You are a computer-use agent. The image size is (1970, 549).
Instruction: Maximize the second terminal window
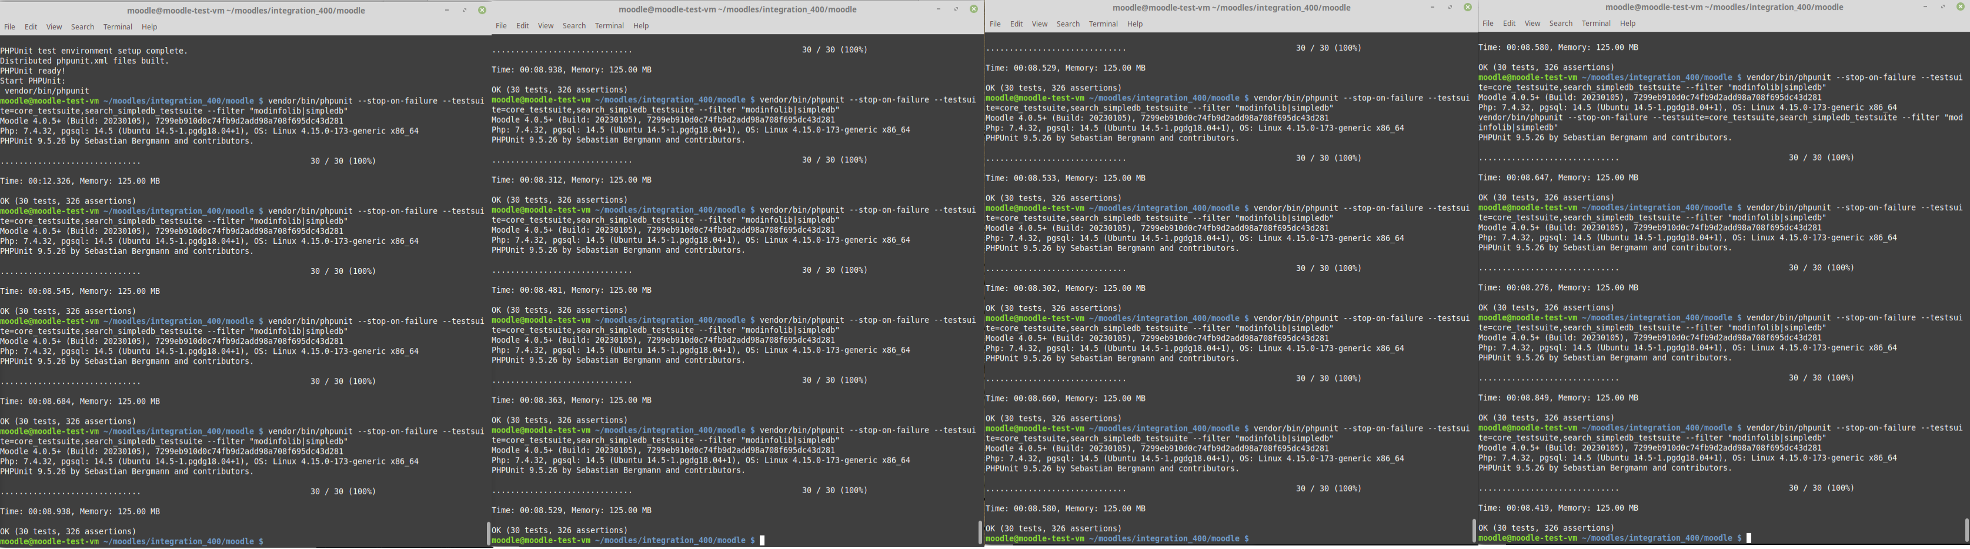[x=956, y=9]
